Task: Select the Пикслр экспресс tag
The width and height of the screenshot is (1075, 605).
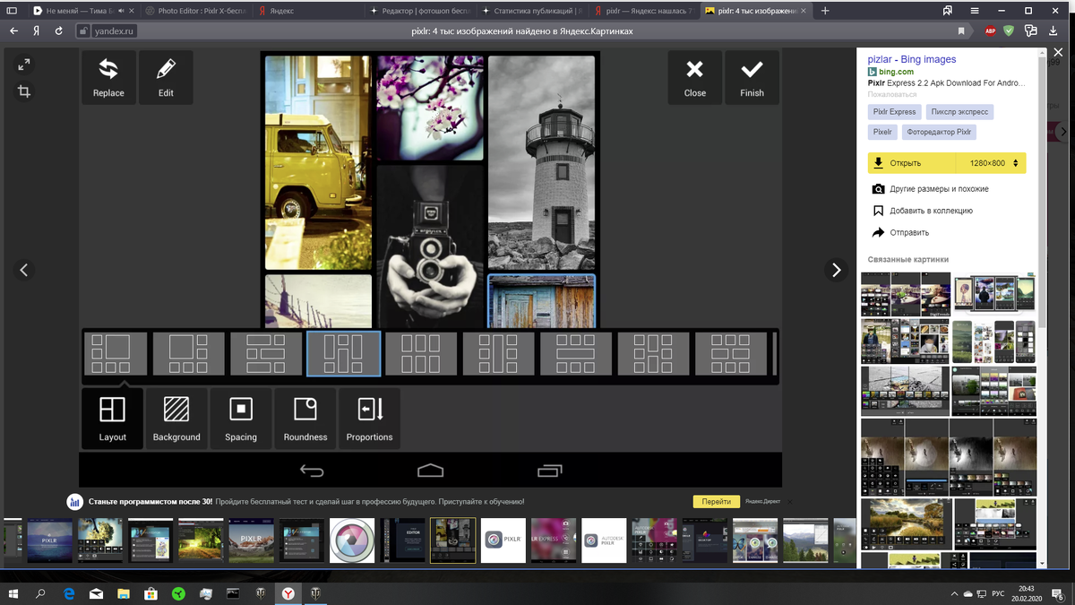Action: click(x=960, y=112)
